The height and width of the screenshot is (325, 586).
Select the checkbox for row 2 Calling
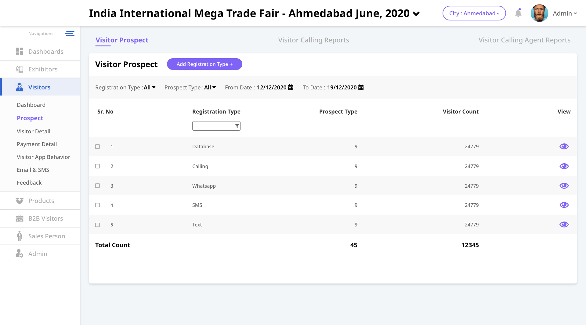pyautogui.click(x=98, y=166)
